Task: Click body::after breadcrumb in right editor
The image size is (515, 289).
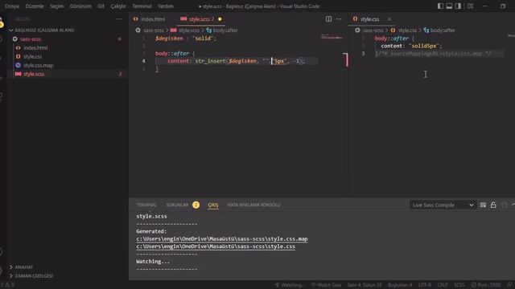Action: click(443, 31)
